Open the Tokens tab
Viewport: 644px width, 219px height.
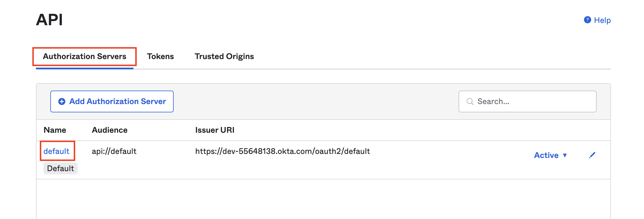pos(160,56)
